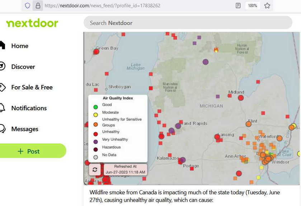
Task: Open the Home section
Action: [20, 46]
